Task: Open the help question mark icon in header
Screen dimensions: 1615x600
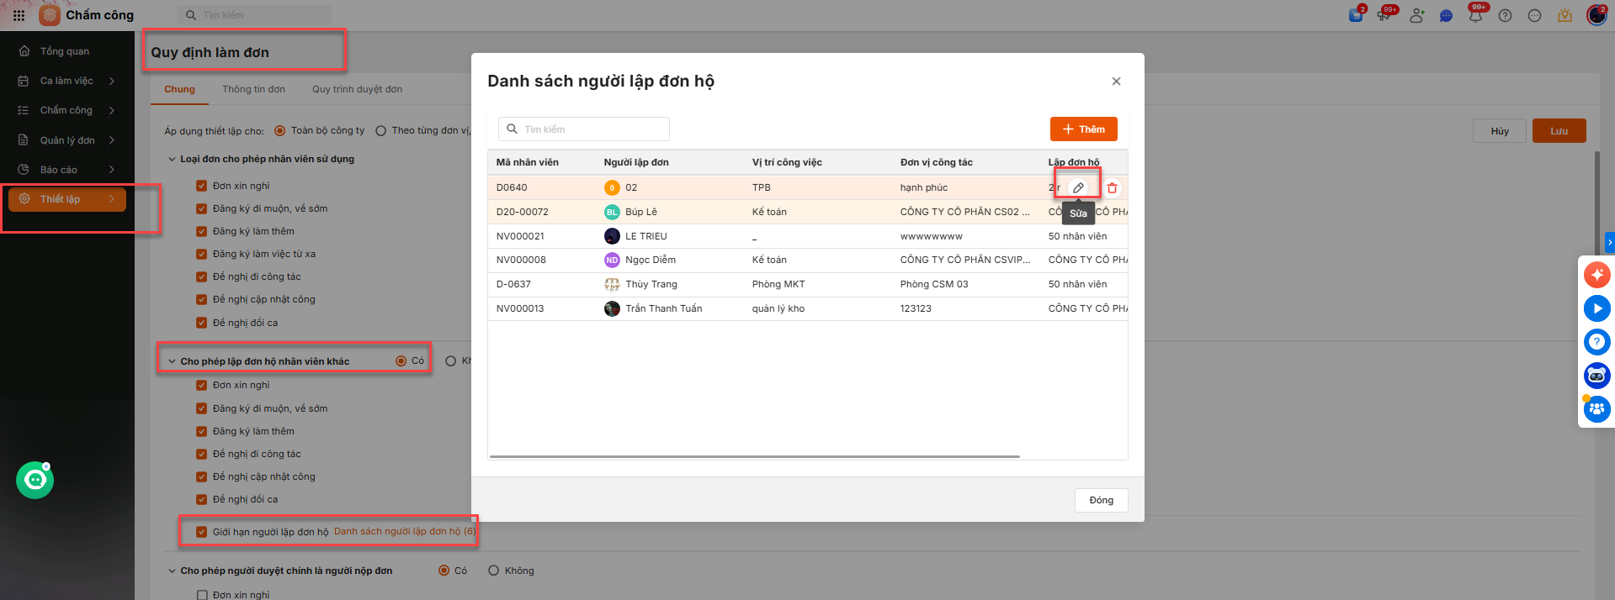Action: (1505, 16)
